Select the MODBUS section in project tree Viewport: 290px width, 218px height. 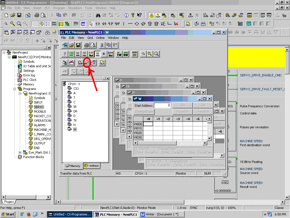tap(40, 112)
